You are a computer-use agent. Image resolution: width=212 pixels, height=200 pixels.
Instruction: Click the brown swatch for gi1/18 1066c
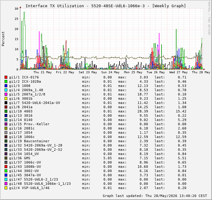[x=6, y=137]
